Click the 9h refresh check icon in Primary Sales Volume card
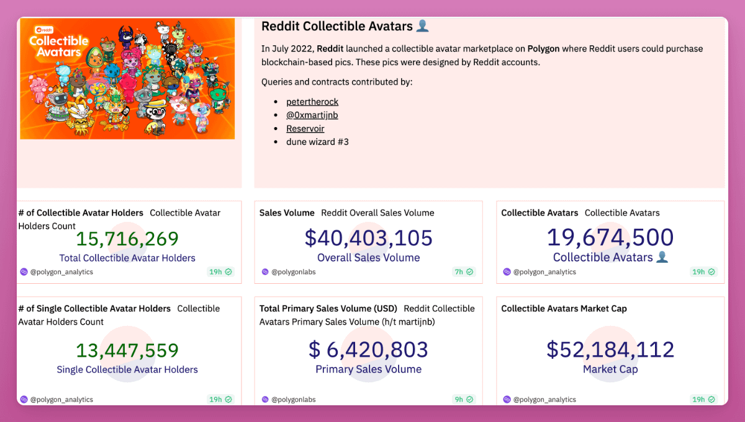Image resolution: width=745 pixels, height=422 pixels. tap(469, 400)
